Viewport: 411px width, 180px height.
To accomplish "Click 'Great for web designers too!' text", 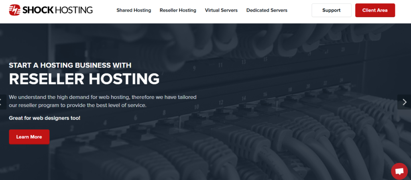I will tap(45, 118).
